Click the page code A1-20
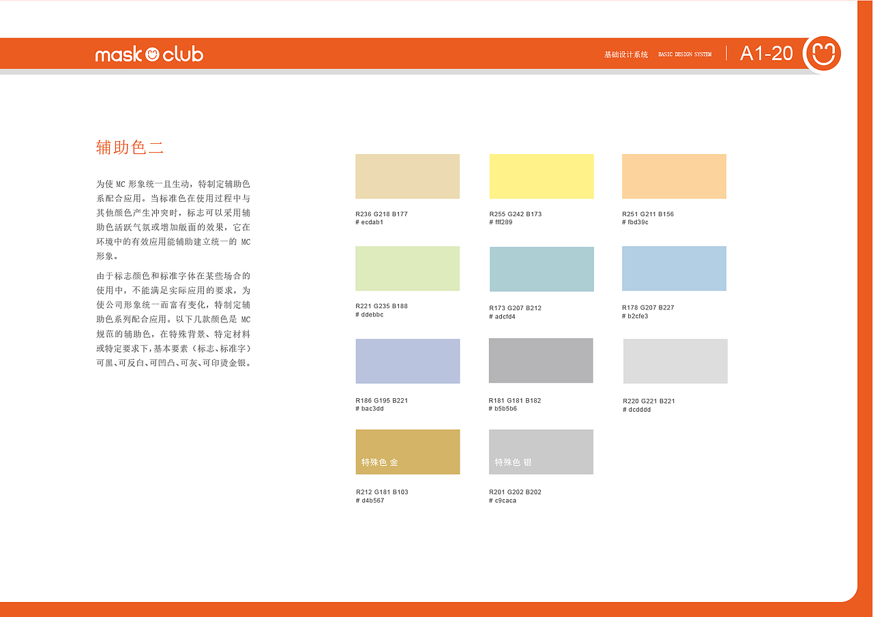Image resolution: width=873 pixels, height=617 pixels. (767, 53)
